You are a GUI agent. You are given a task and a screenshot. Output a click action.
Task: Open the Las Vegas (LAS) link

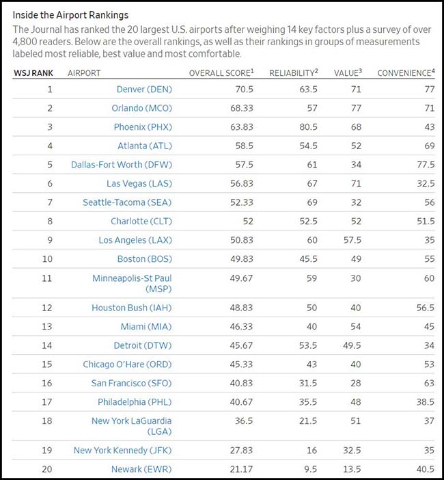coord(135,184)
